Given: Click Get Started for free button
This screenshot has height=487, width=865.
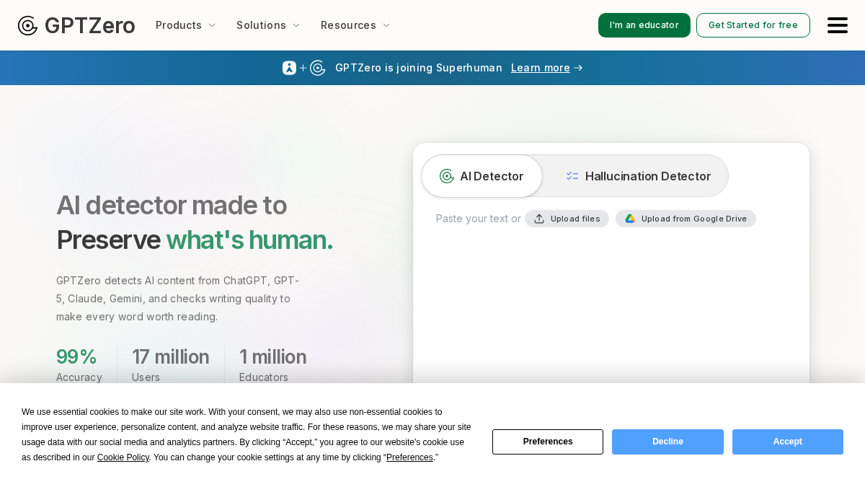Looking at the screenshot, I should pos(753,25).
